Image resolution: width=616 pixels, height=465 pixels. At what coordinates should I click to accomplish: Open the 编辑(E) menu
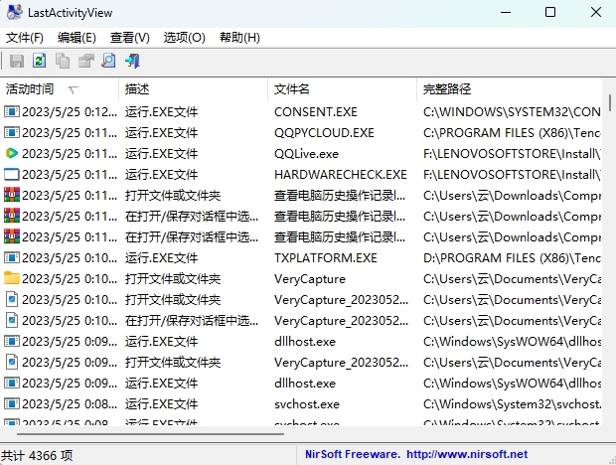point(77,38)
